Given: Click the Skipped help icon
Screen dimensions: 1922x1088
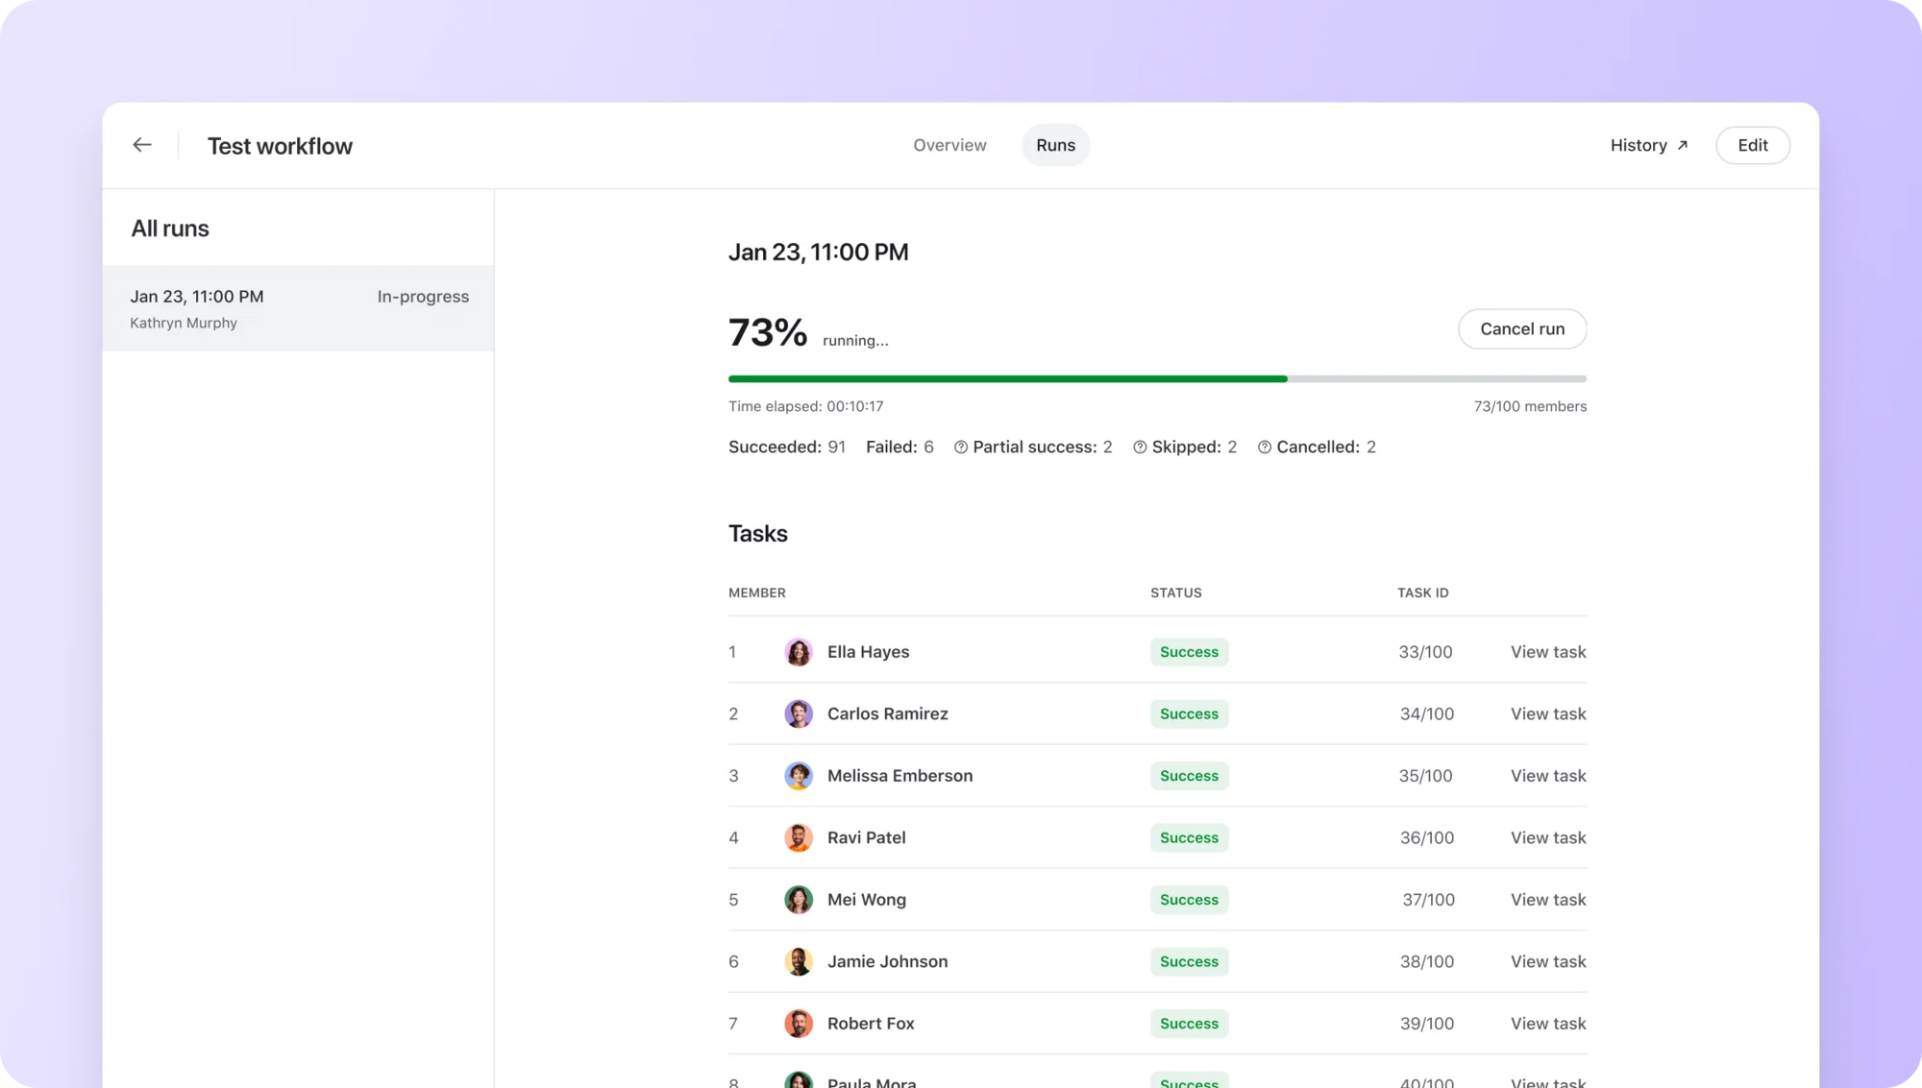Looking at the screenshot, I should point(1140,447).
